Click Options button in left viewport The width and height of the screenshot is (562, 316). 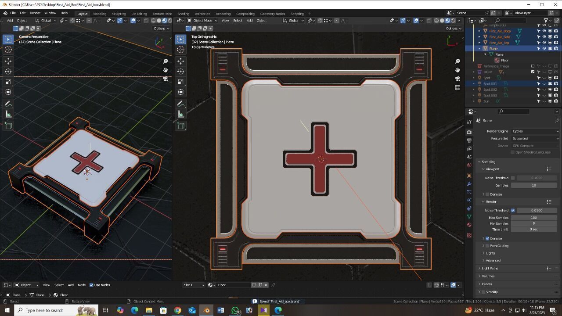[x=161, y=29]
